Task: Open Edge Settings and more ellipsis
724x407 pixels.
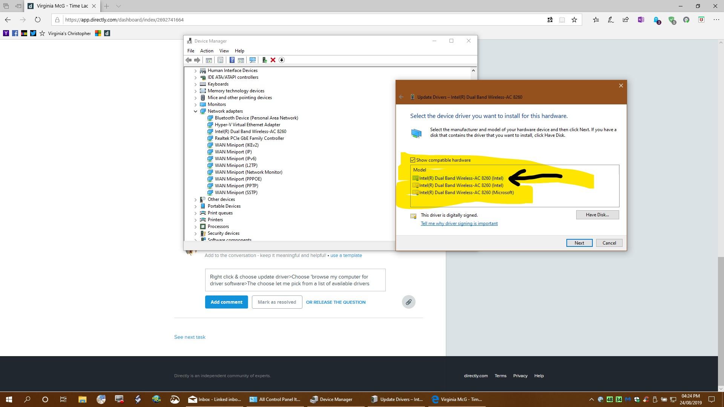Action: coord(716,20)
